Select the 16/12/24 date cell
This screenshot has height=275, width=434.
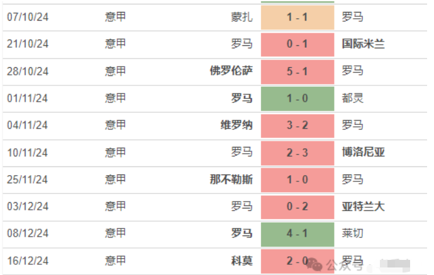pyautogui.click(x=28, y=261)
